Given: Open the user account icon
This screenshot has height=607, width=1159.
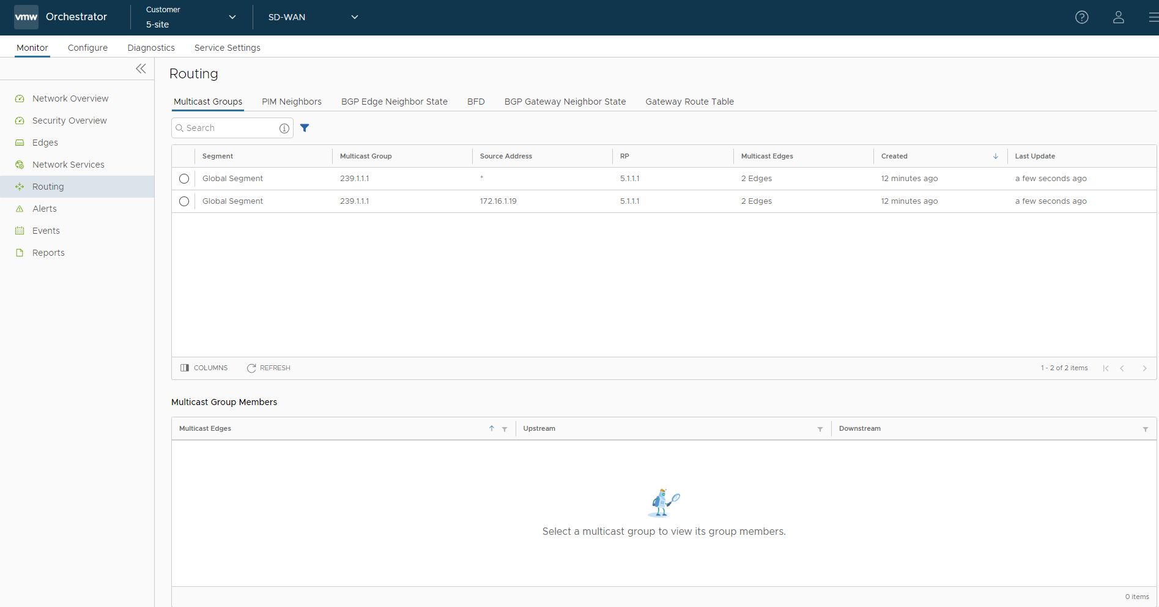Looking at the screenshot, I should 1118,17.
